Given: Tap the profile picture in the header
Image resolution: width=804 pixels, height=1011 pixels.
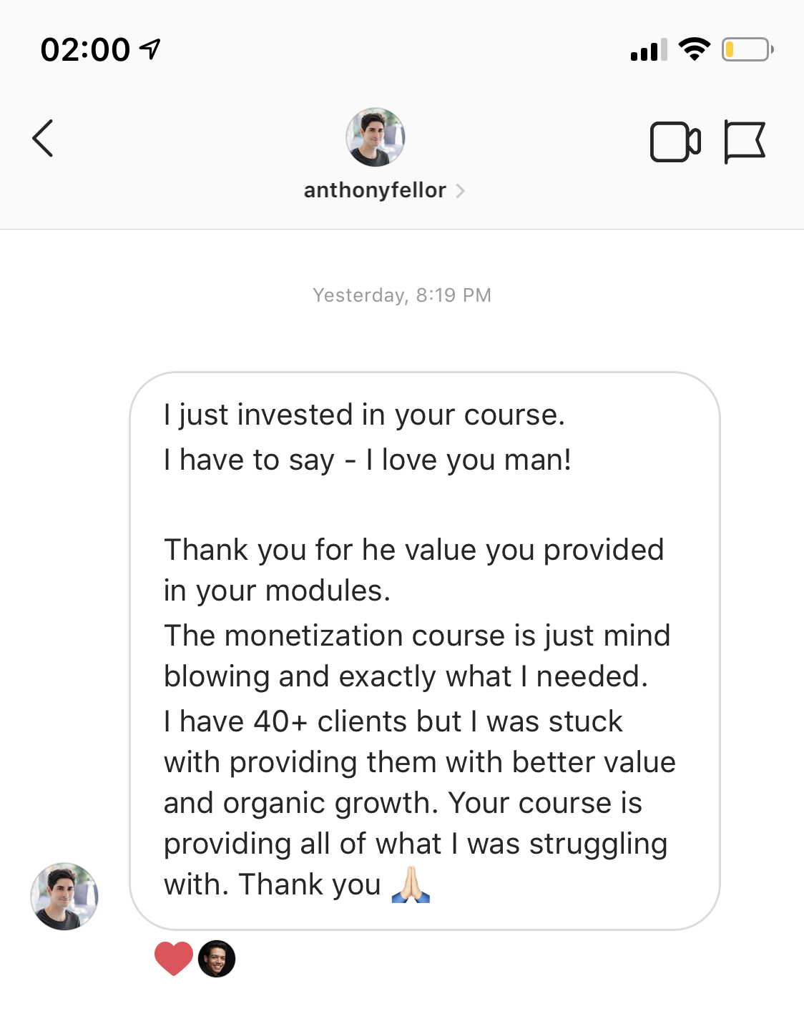Looking at the screenshot, I should (x=376, y=137).
